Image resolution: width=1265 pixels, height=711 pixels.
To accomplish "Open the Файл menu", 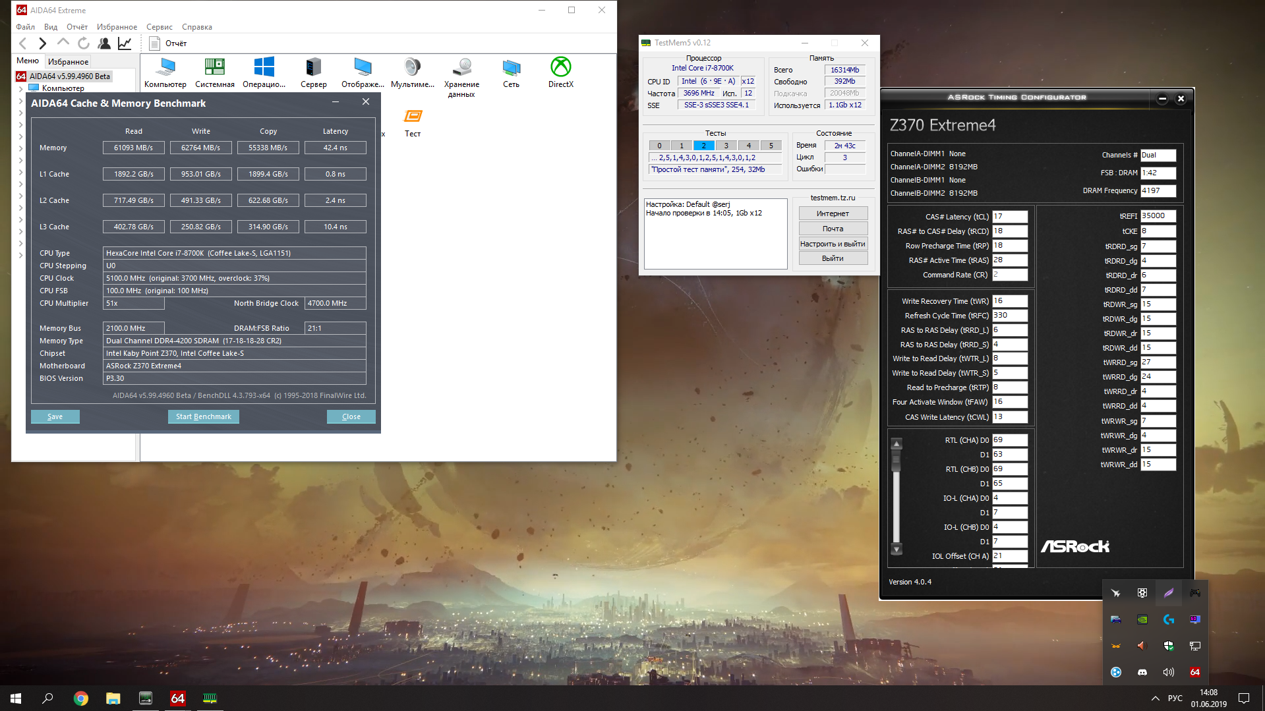I will [26, 27].
